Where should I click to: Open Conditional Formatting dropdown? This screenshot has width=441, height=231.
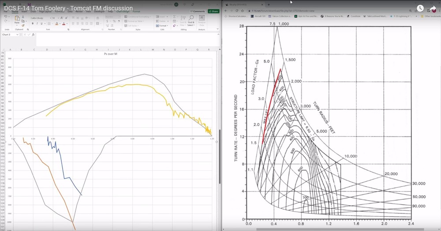pyautogui.click(x=138, y=17)
